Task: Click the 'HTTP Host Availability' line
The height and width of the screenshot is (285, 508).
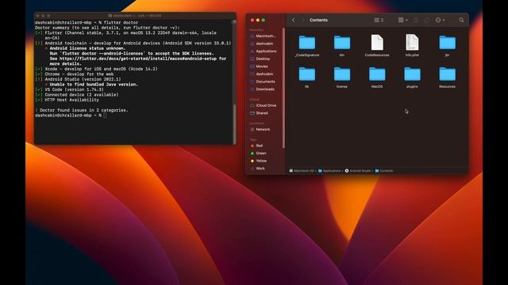Action: [67, 100]
